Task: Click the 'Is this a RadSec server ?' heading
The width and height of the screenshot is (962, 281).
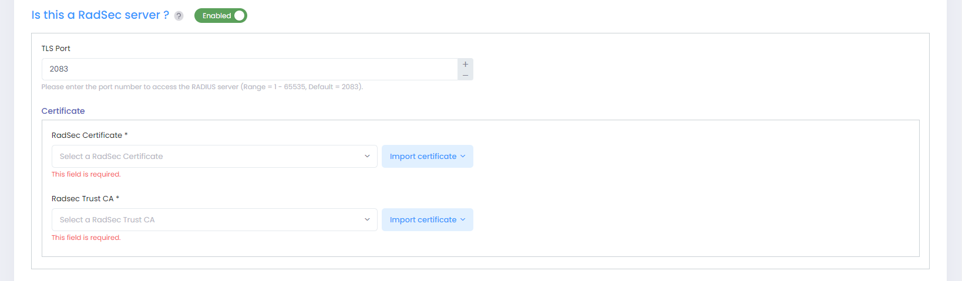Action: 100,15
